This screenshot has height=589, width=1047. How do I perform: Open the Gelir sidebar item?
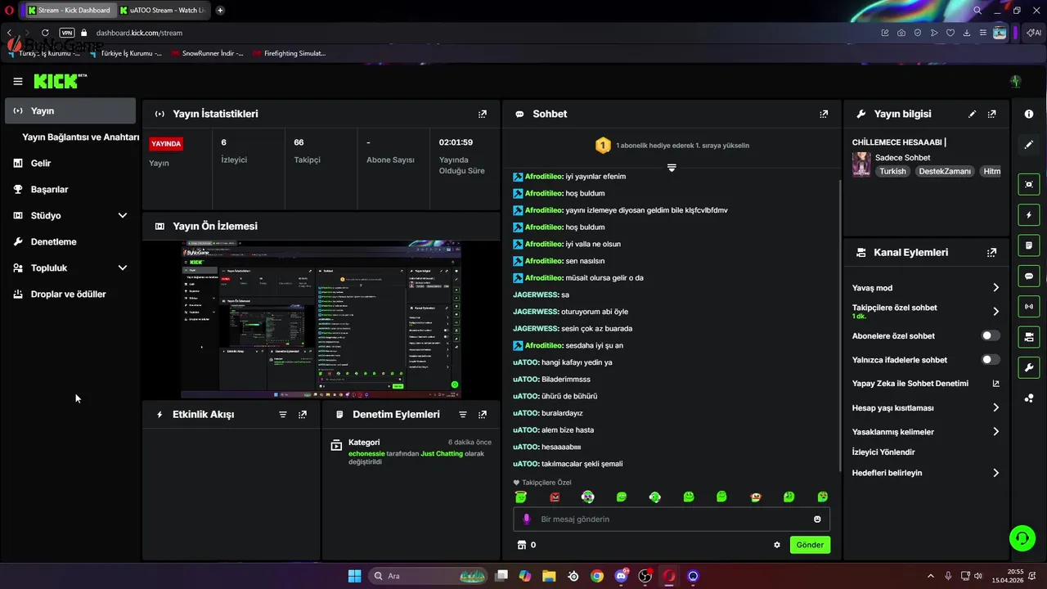click(x=70, y=163)
